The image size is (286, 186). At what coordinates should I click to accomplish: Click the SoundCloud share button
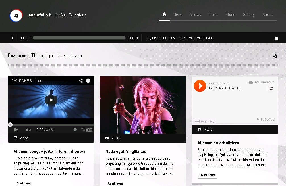tap(271, 88)
